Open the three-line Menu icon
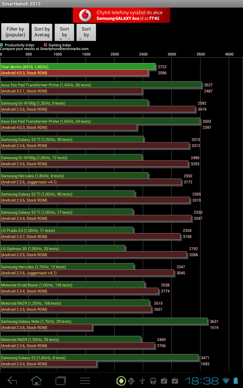Viewport: 243px width, 388px height. point(85,380)
